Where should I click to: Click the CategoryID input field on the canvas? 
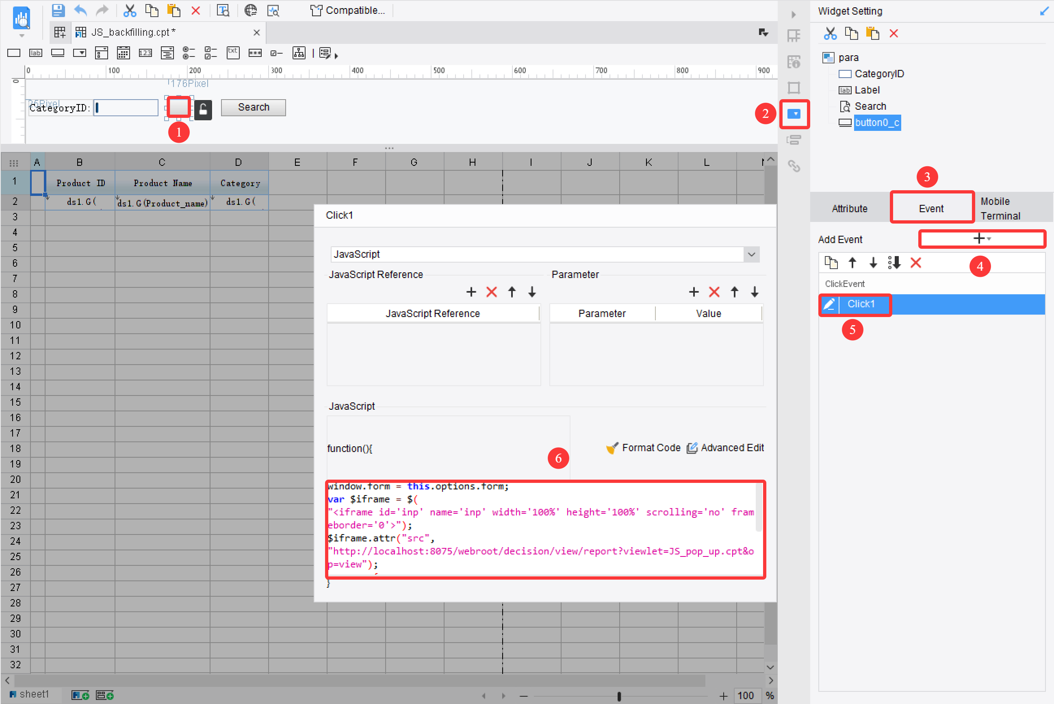[126, 107]
